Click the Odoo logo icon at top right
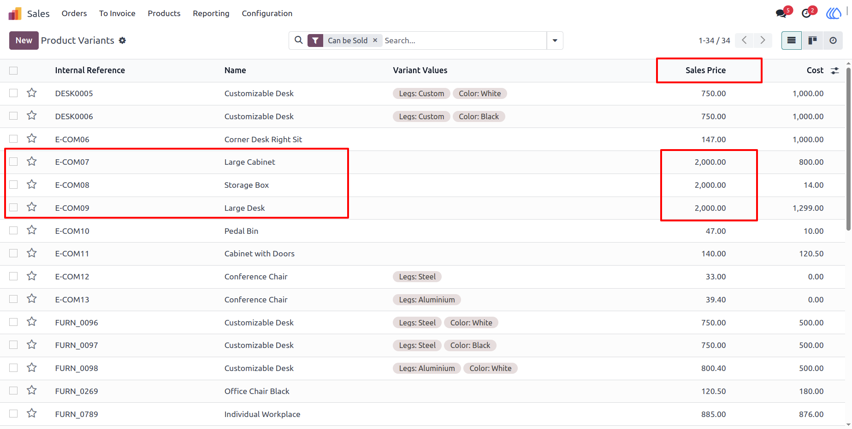The image size is (852, 429). (x=833, y=13)
